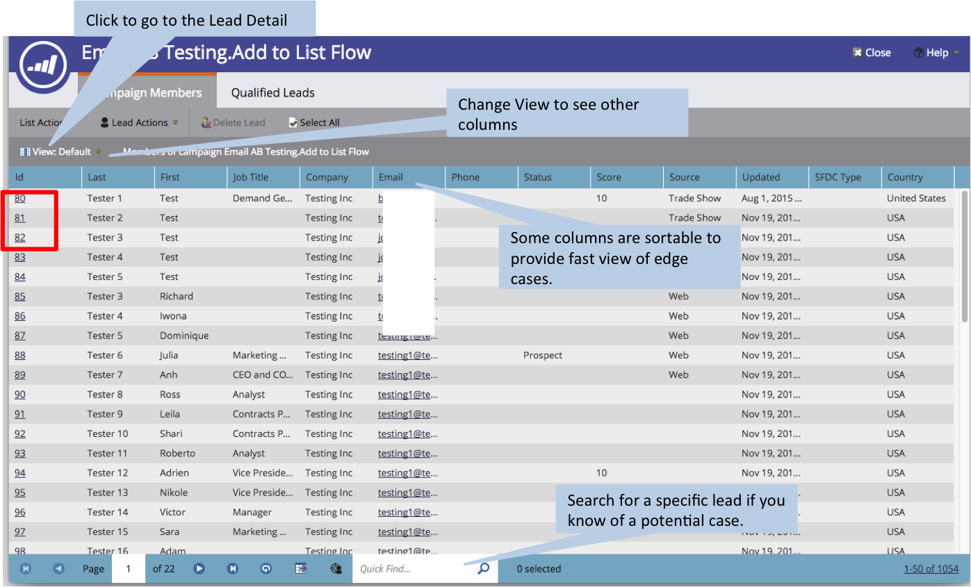The width and height of the screenshot is (971, 587).
Task: Open the Lead Actions dropdown
Action: coord(140,123)
